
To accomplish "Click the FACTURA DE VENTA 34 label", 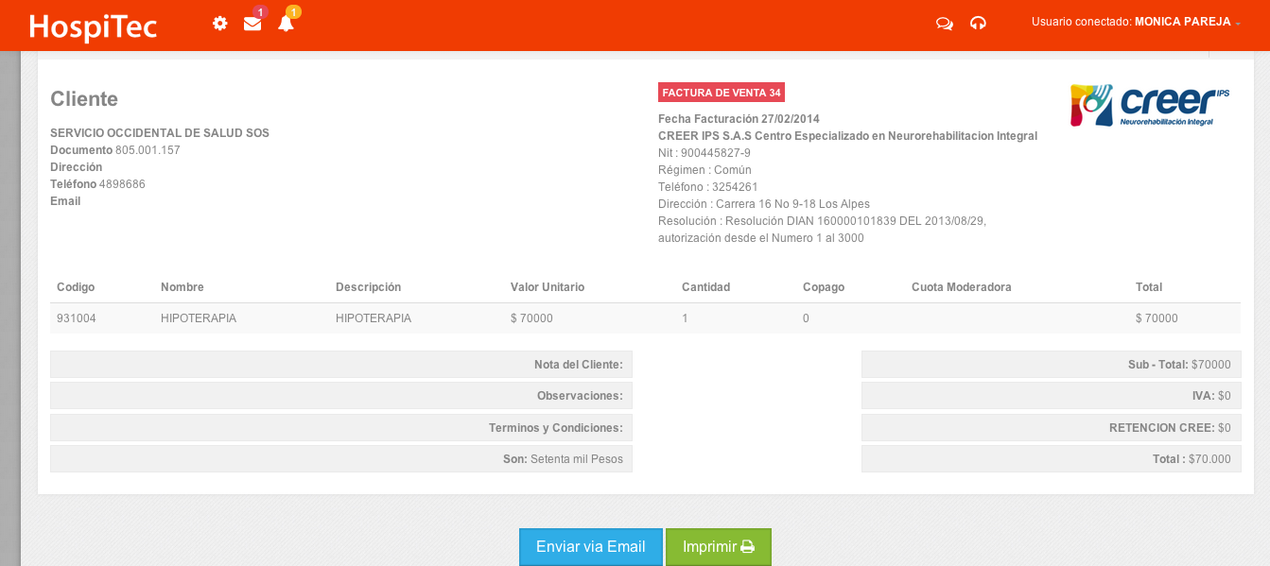I will [721, 93].
